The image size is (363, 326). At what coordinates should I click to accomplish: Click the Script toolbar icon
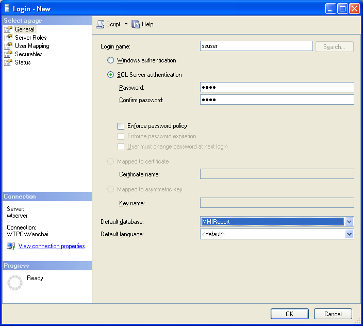pyautogui.click(x=100, y=24)
